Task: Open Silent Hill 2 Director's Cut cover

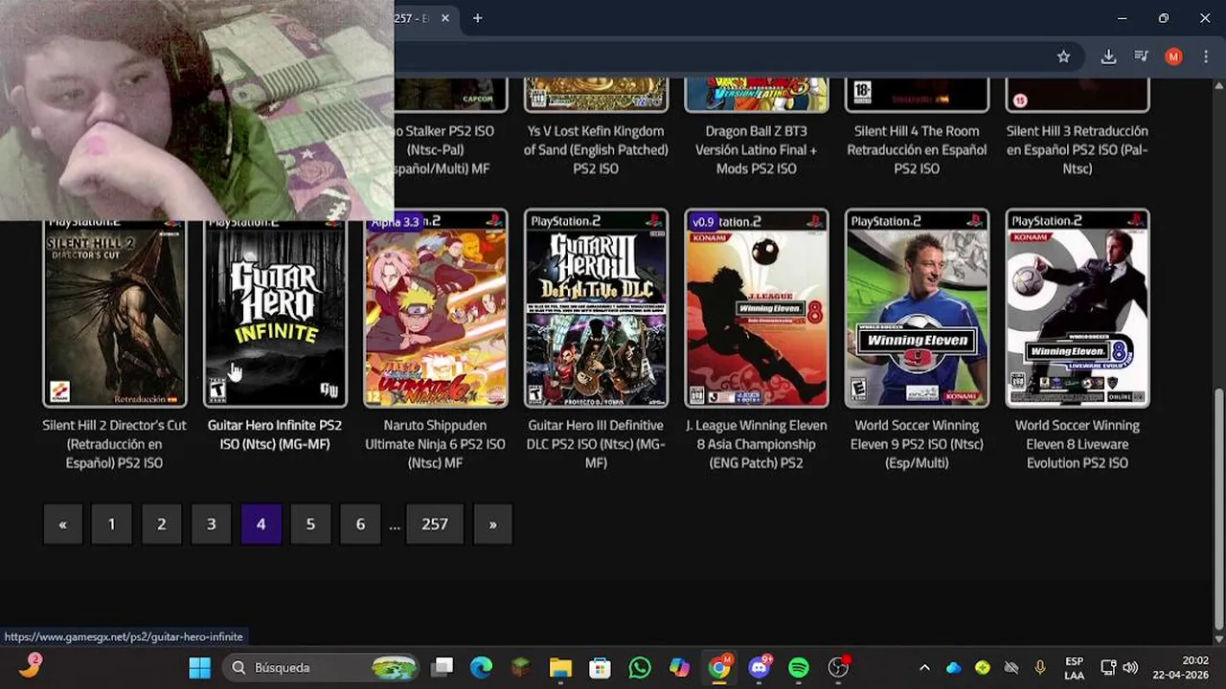Action: coord(114,308)
